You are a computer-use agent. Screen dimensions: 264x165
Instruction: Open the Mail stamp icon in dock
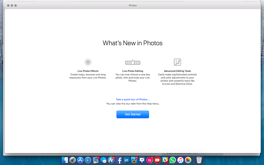point(96,160)
